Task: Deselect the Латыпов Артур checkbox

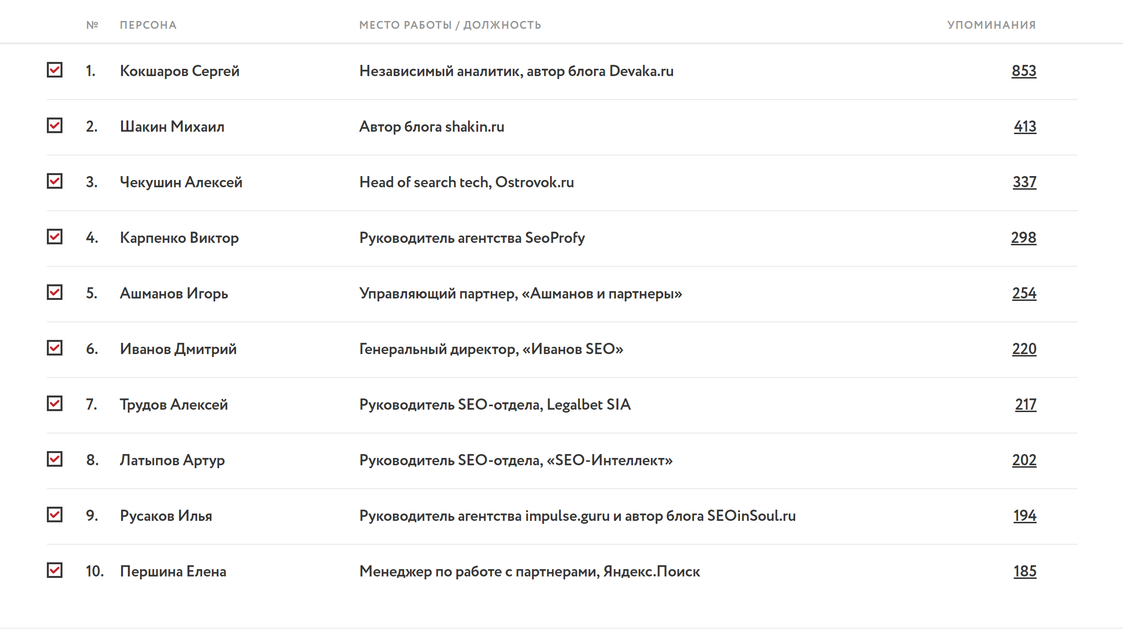Action: pyautogui.click(x=55, y=459)
